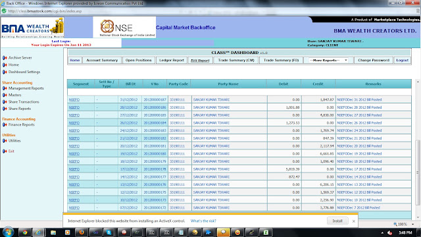421x237 pixels.
Task: Open the Open Positions tab
Action: [139, 60]
